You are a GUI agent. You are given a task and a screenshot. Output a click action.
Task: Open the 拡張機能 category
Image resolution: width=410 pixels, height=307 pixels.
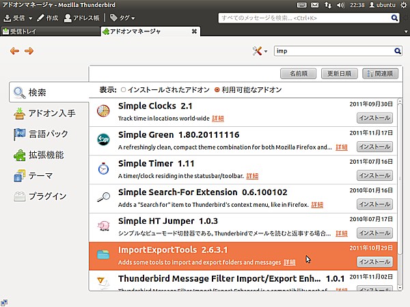coord(39,155)
